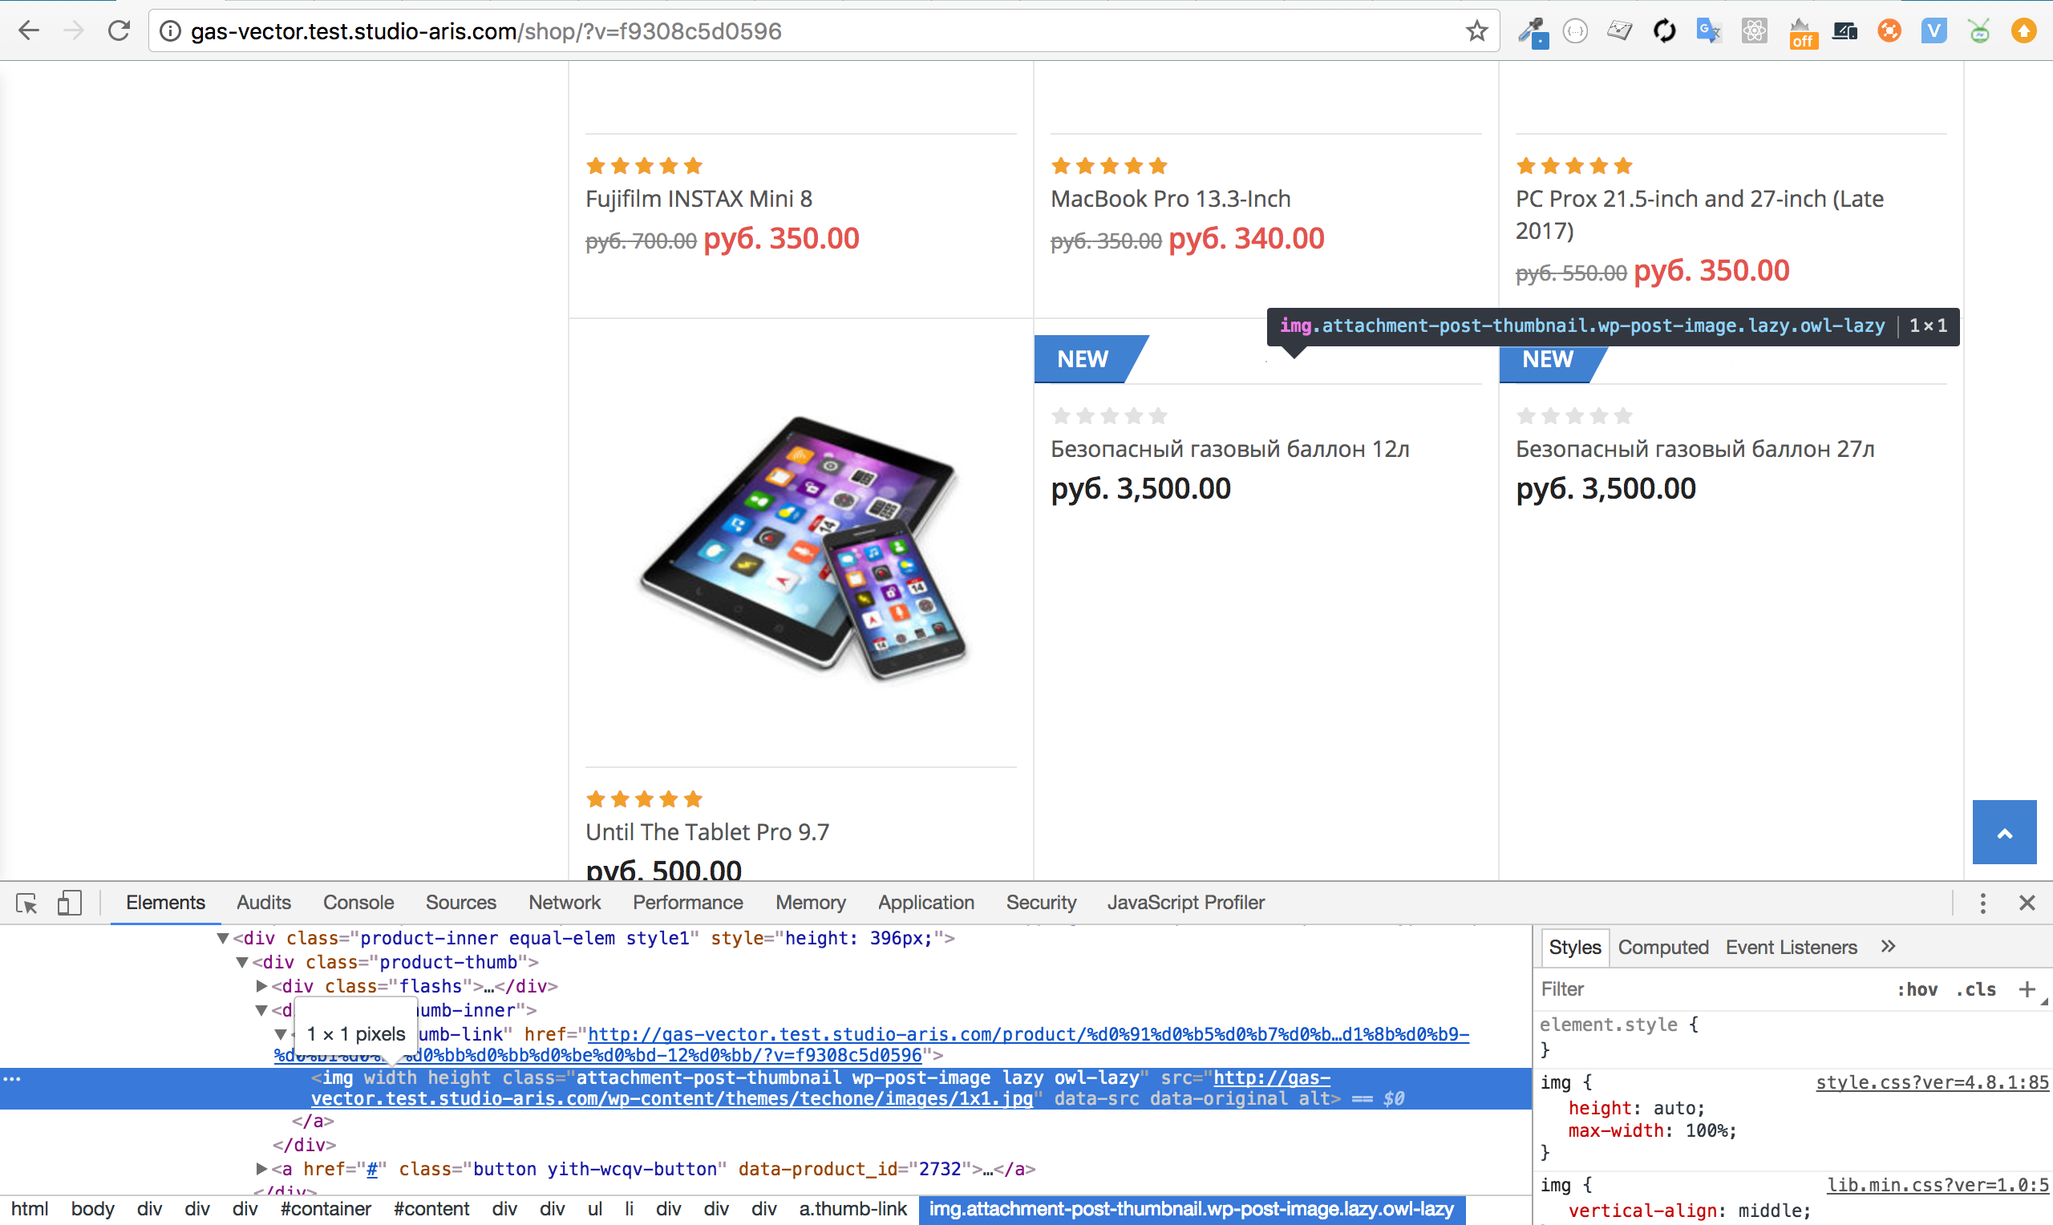The height and width of the screenshot is (1225, 2053).
Task: Open the blue V extension icon
Action: point(1934,31)
